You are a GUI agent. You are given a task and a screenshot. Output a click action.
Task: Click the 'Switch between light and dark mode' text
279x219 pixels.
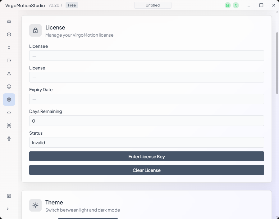coord(83,210)
